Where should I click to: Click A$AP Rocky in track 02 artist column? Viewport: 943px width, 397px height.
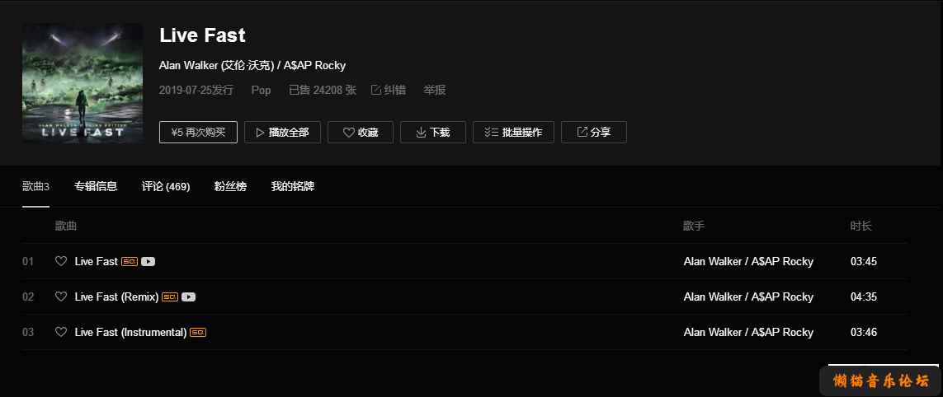coord(782,297)
